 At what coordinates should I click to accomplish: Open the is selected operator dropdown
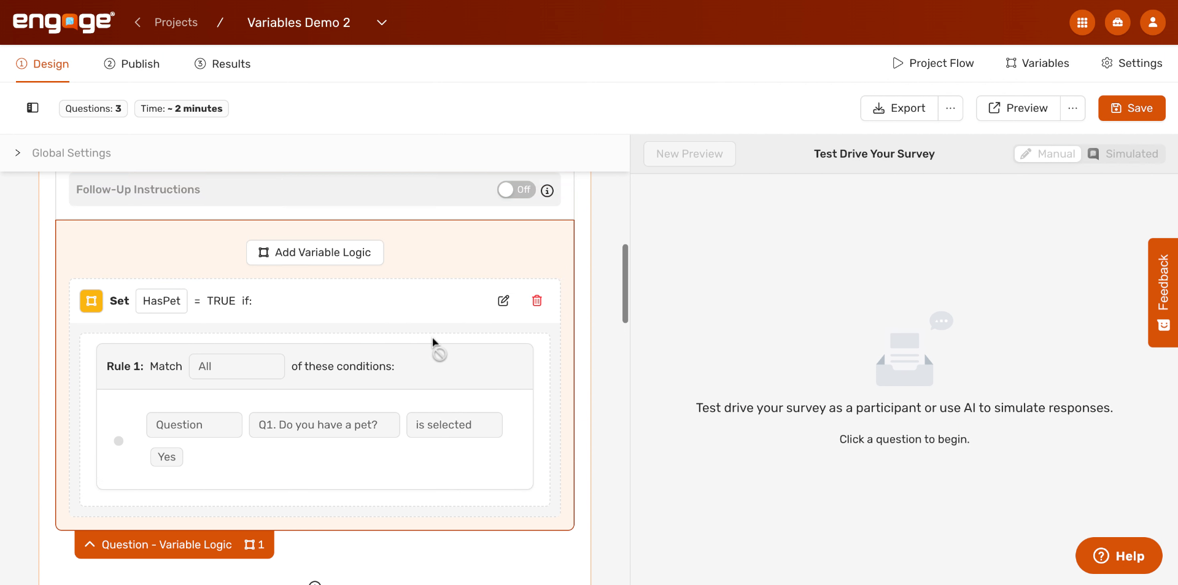[454, 425]
